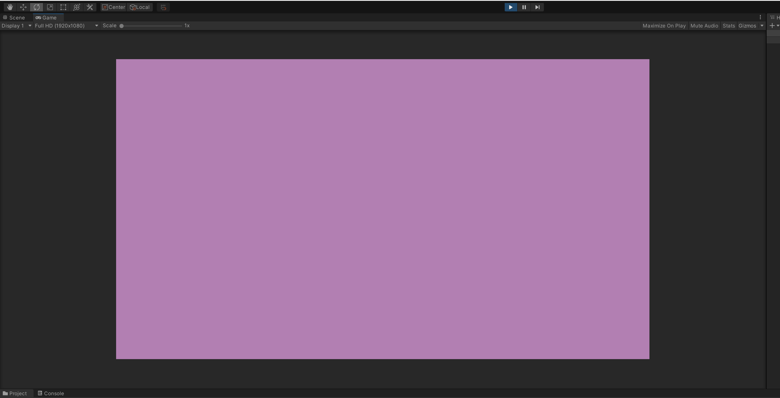Switch to the Scene tab
Viewport: 780px width, 398px height.
point(14,17)
